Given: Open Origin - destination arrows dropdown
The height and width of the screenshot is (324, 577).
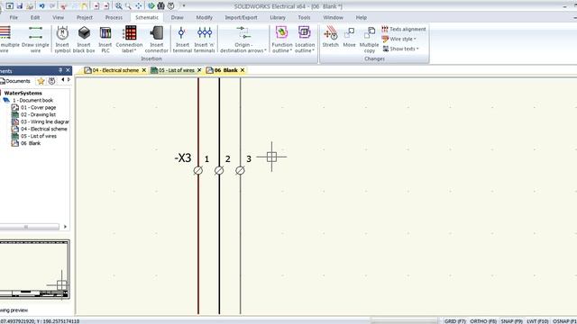Looking at the screenshot, I should click(x=243, y=40).
